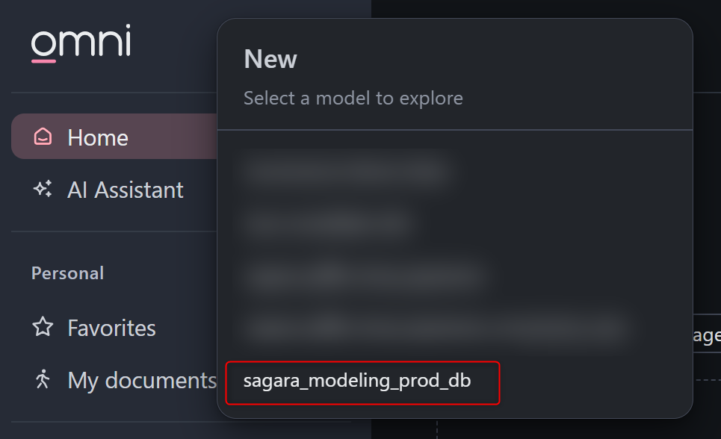Click the Home house icon

[x=43, y=137]
